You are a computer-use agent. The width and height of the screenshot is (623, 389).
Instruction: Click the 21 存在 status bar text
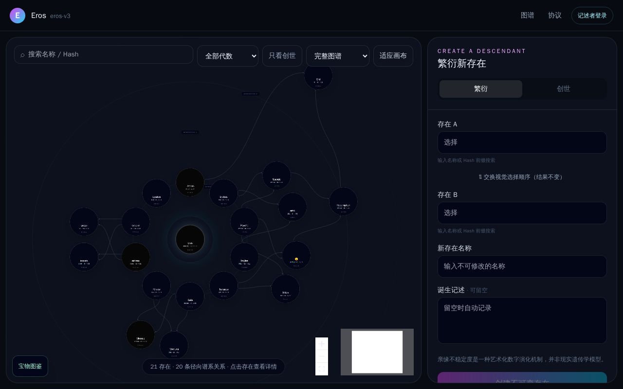coord(214,367)
